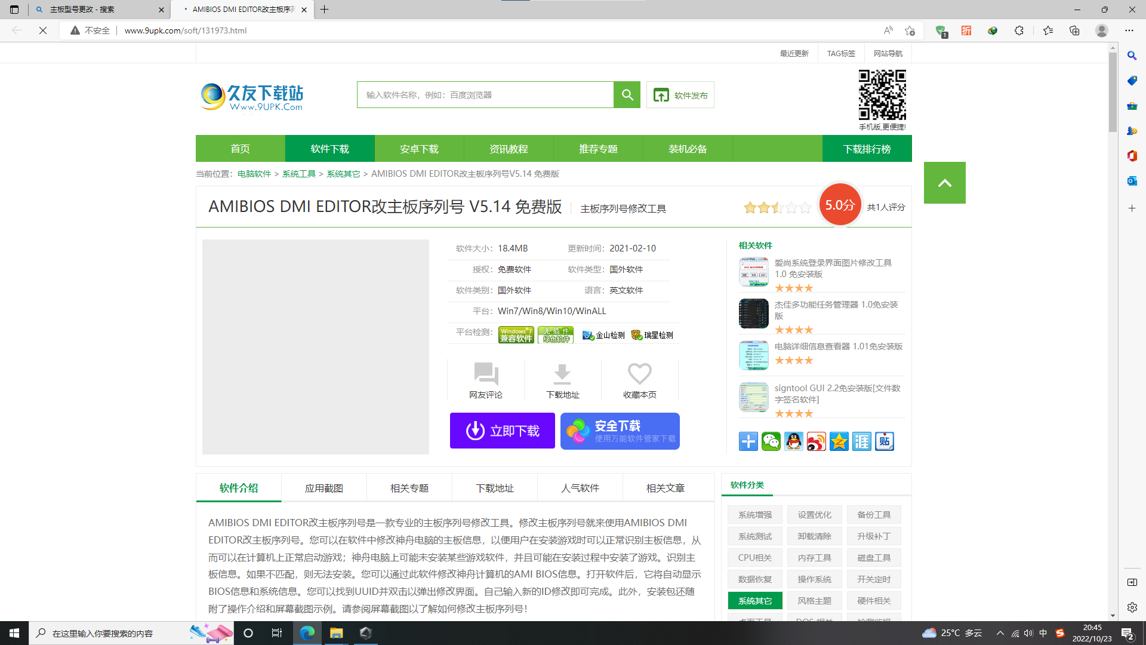Click the 下载地址 download arrow icon
This screenshot has height=645, width=1146.
(x=562, y=374)
